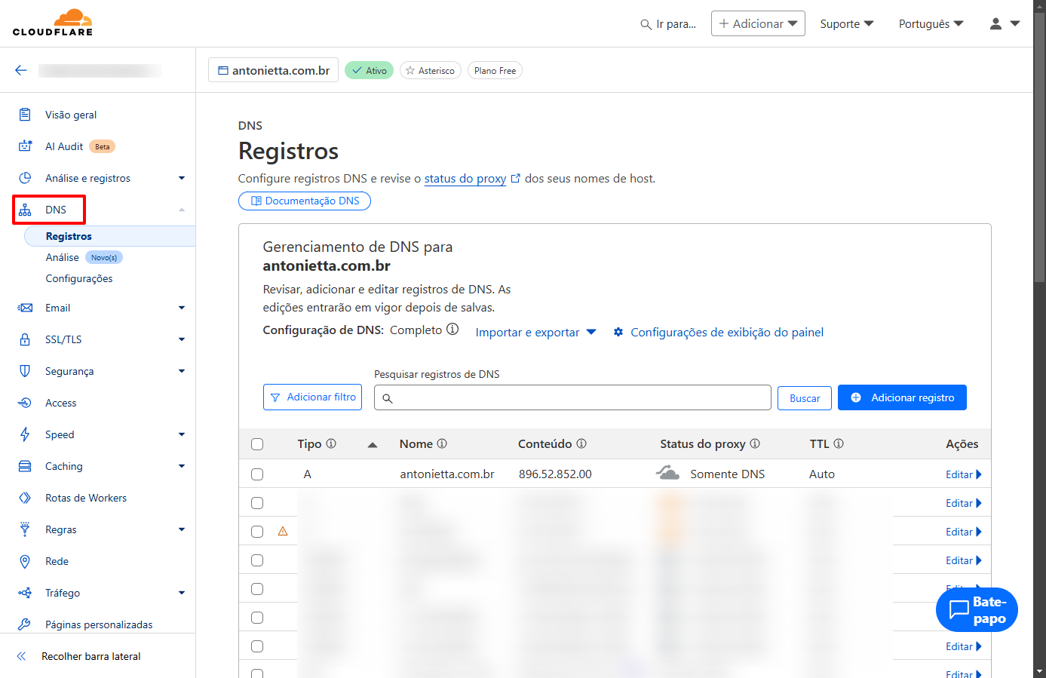This screenshot has width=1046, height=678.
Task: Open the Bate-papo chat bubble
Action: [x=977, y=610]
